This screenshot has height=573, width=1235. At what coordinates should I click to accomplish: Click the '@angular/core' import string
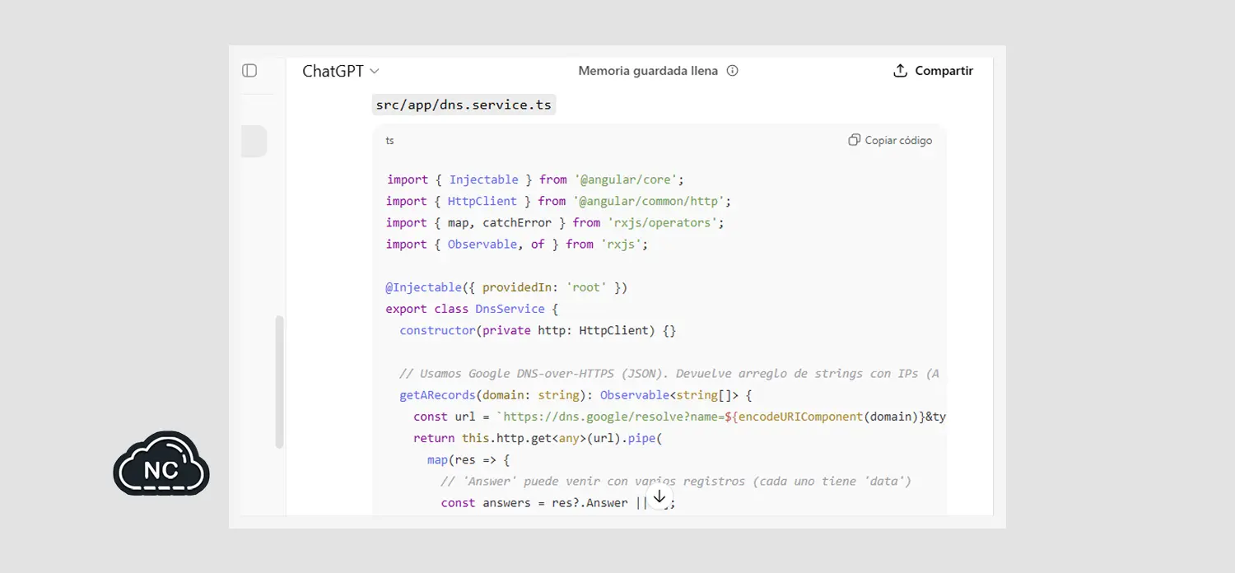coord(629,179)
